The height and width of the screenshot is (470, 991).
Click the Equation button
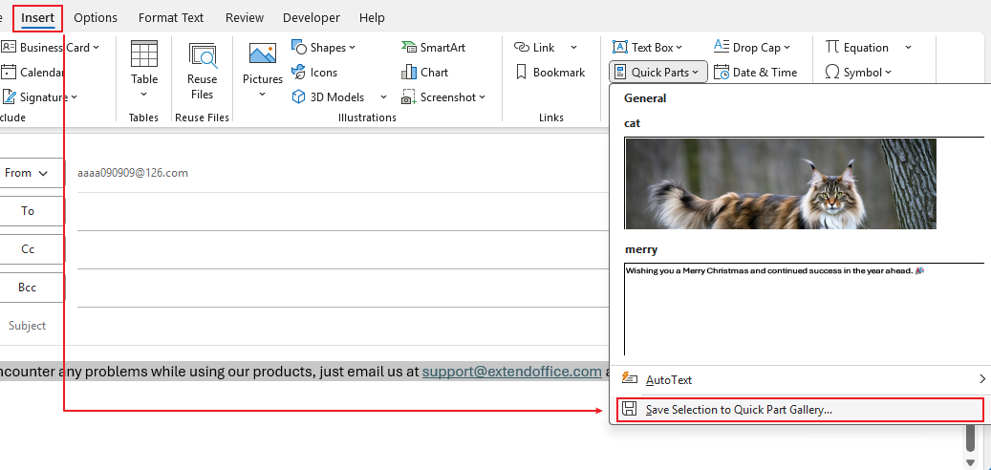coord(857,48)
